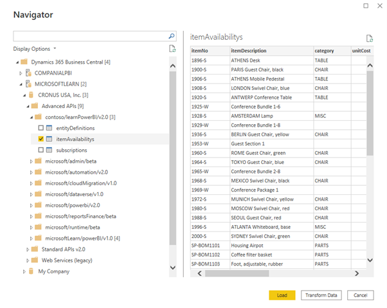387x308 pixels.
Task: Click the entityDefinitions table icon
Action: (x=49, y=128)
